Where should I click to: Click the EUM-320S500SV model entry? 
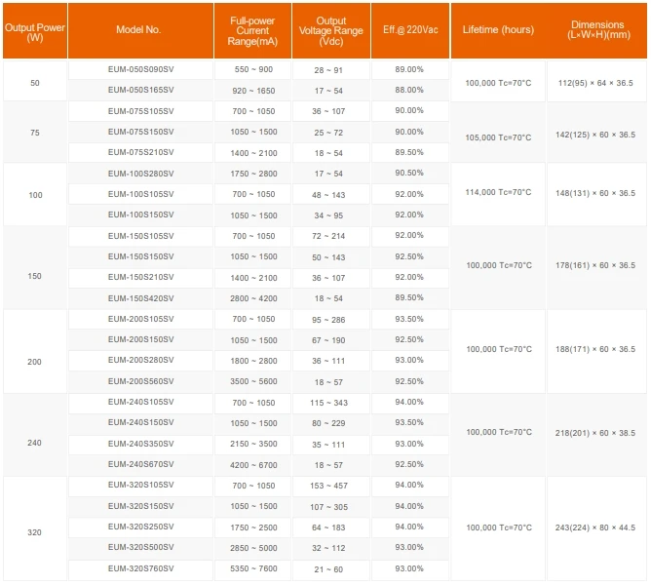pos(140,548)
